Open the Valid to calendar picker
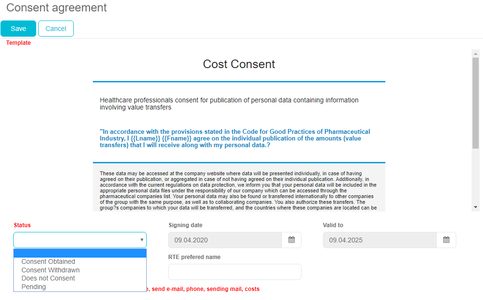Image resolution: width=483 pixels, height=300 pixels. point(446,240)
